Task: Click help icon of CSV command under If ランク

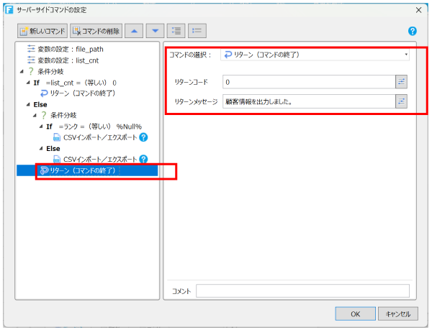Action: 143,137
